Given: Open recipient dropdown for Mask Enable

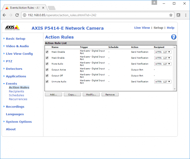Looking at the screenshot, I should pyautogui.click(x=163, y=58).
